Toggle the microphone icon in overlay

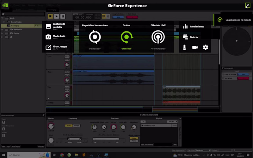coord(184,47)
